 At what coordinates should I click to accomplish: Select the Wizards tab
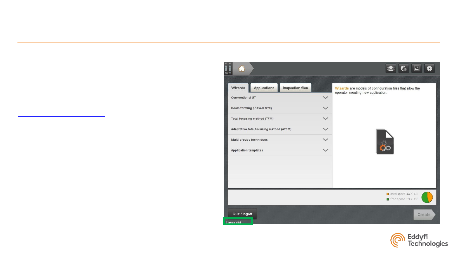pyautogui.click(x=238, y=88)
